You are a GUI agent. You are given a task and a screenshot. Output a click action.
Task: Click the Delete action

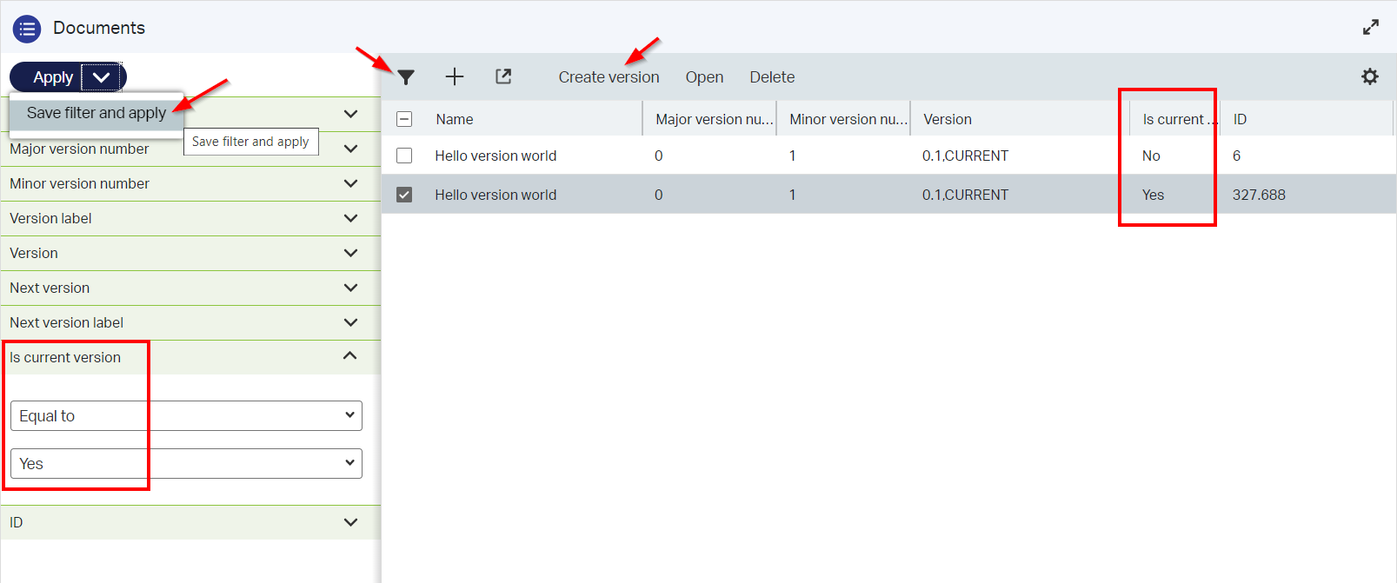pyautogui.click(x=772, y=77)
